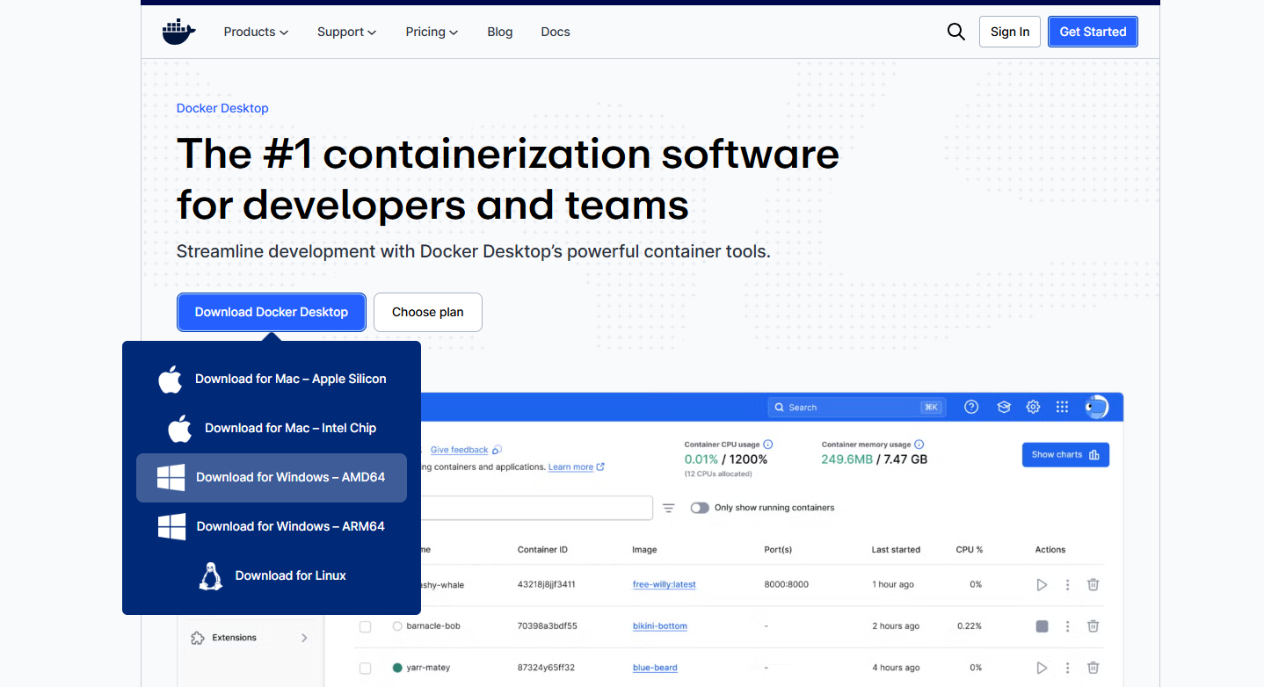This screenshot has width=1264, height=687.
Task: Start the free-willy:latest container with play icon
Action: (1042, 584)
